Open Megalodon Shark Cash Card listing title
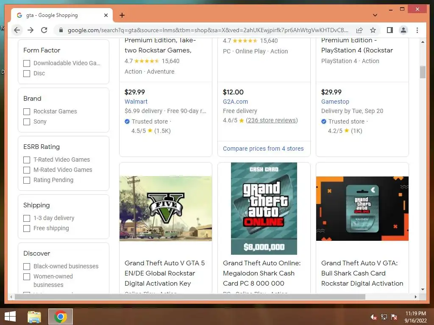Screen dimensions: 434x325 [262, 273]
